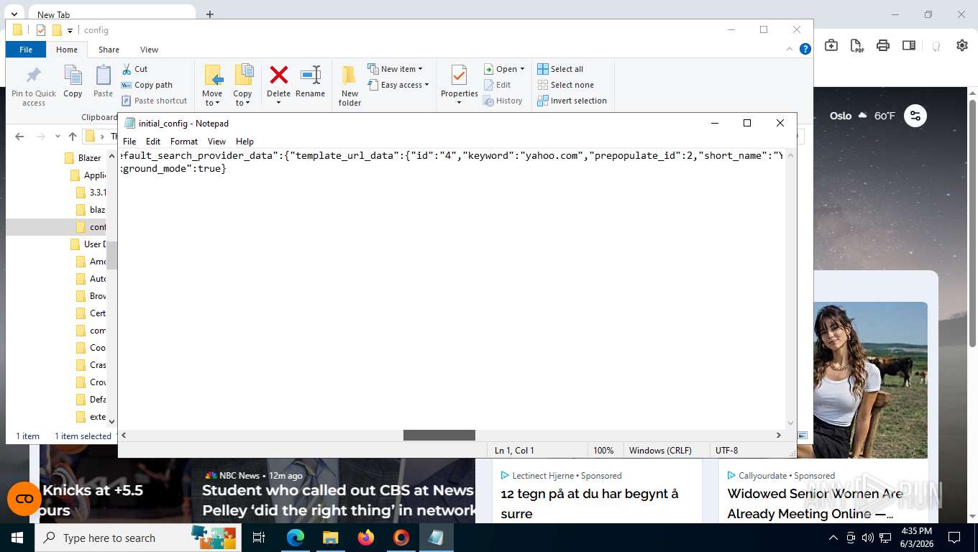Click Select none in ribbon
This screenshot has height=552, width=978.
point(566,85)
